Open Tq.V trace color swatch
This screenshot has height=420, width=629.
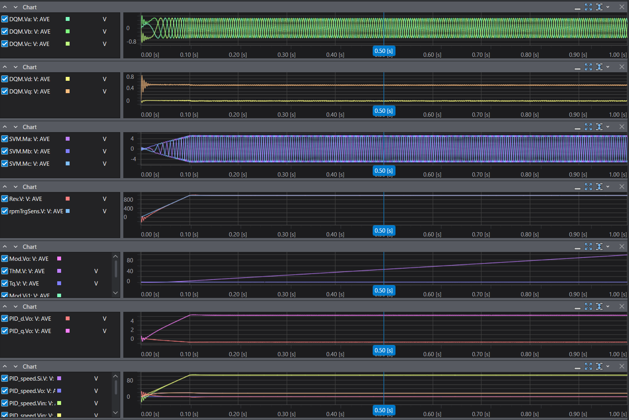pos(59,283)
